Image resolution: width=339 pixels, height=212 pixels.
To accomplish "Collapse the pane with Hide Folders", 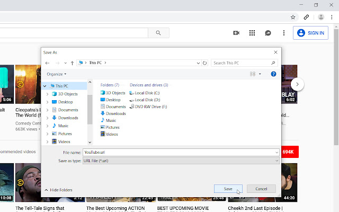I will [59, 190].
